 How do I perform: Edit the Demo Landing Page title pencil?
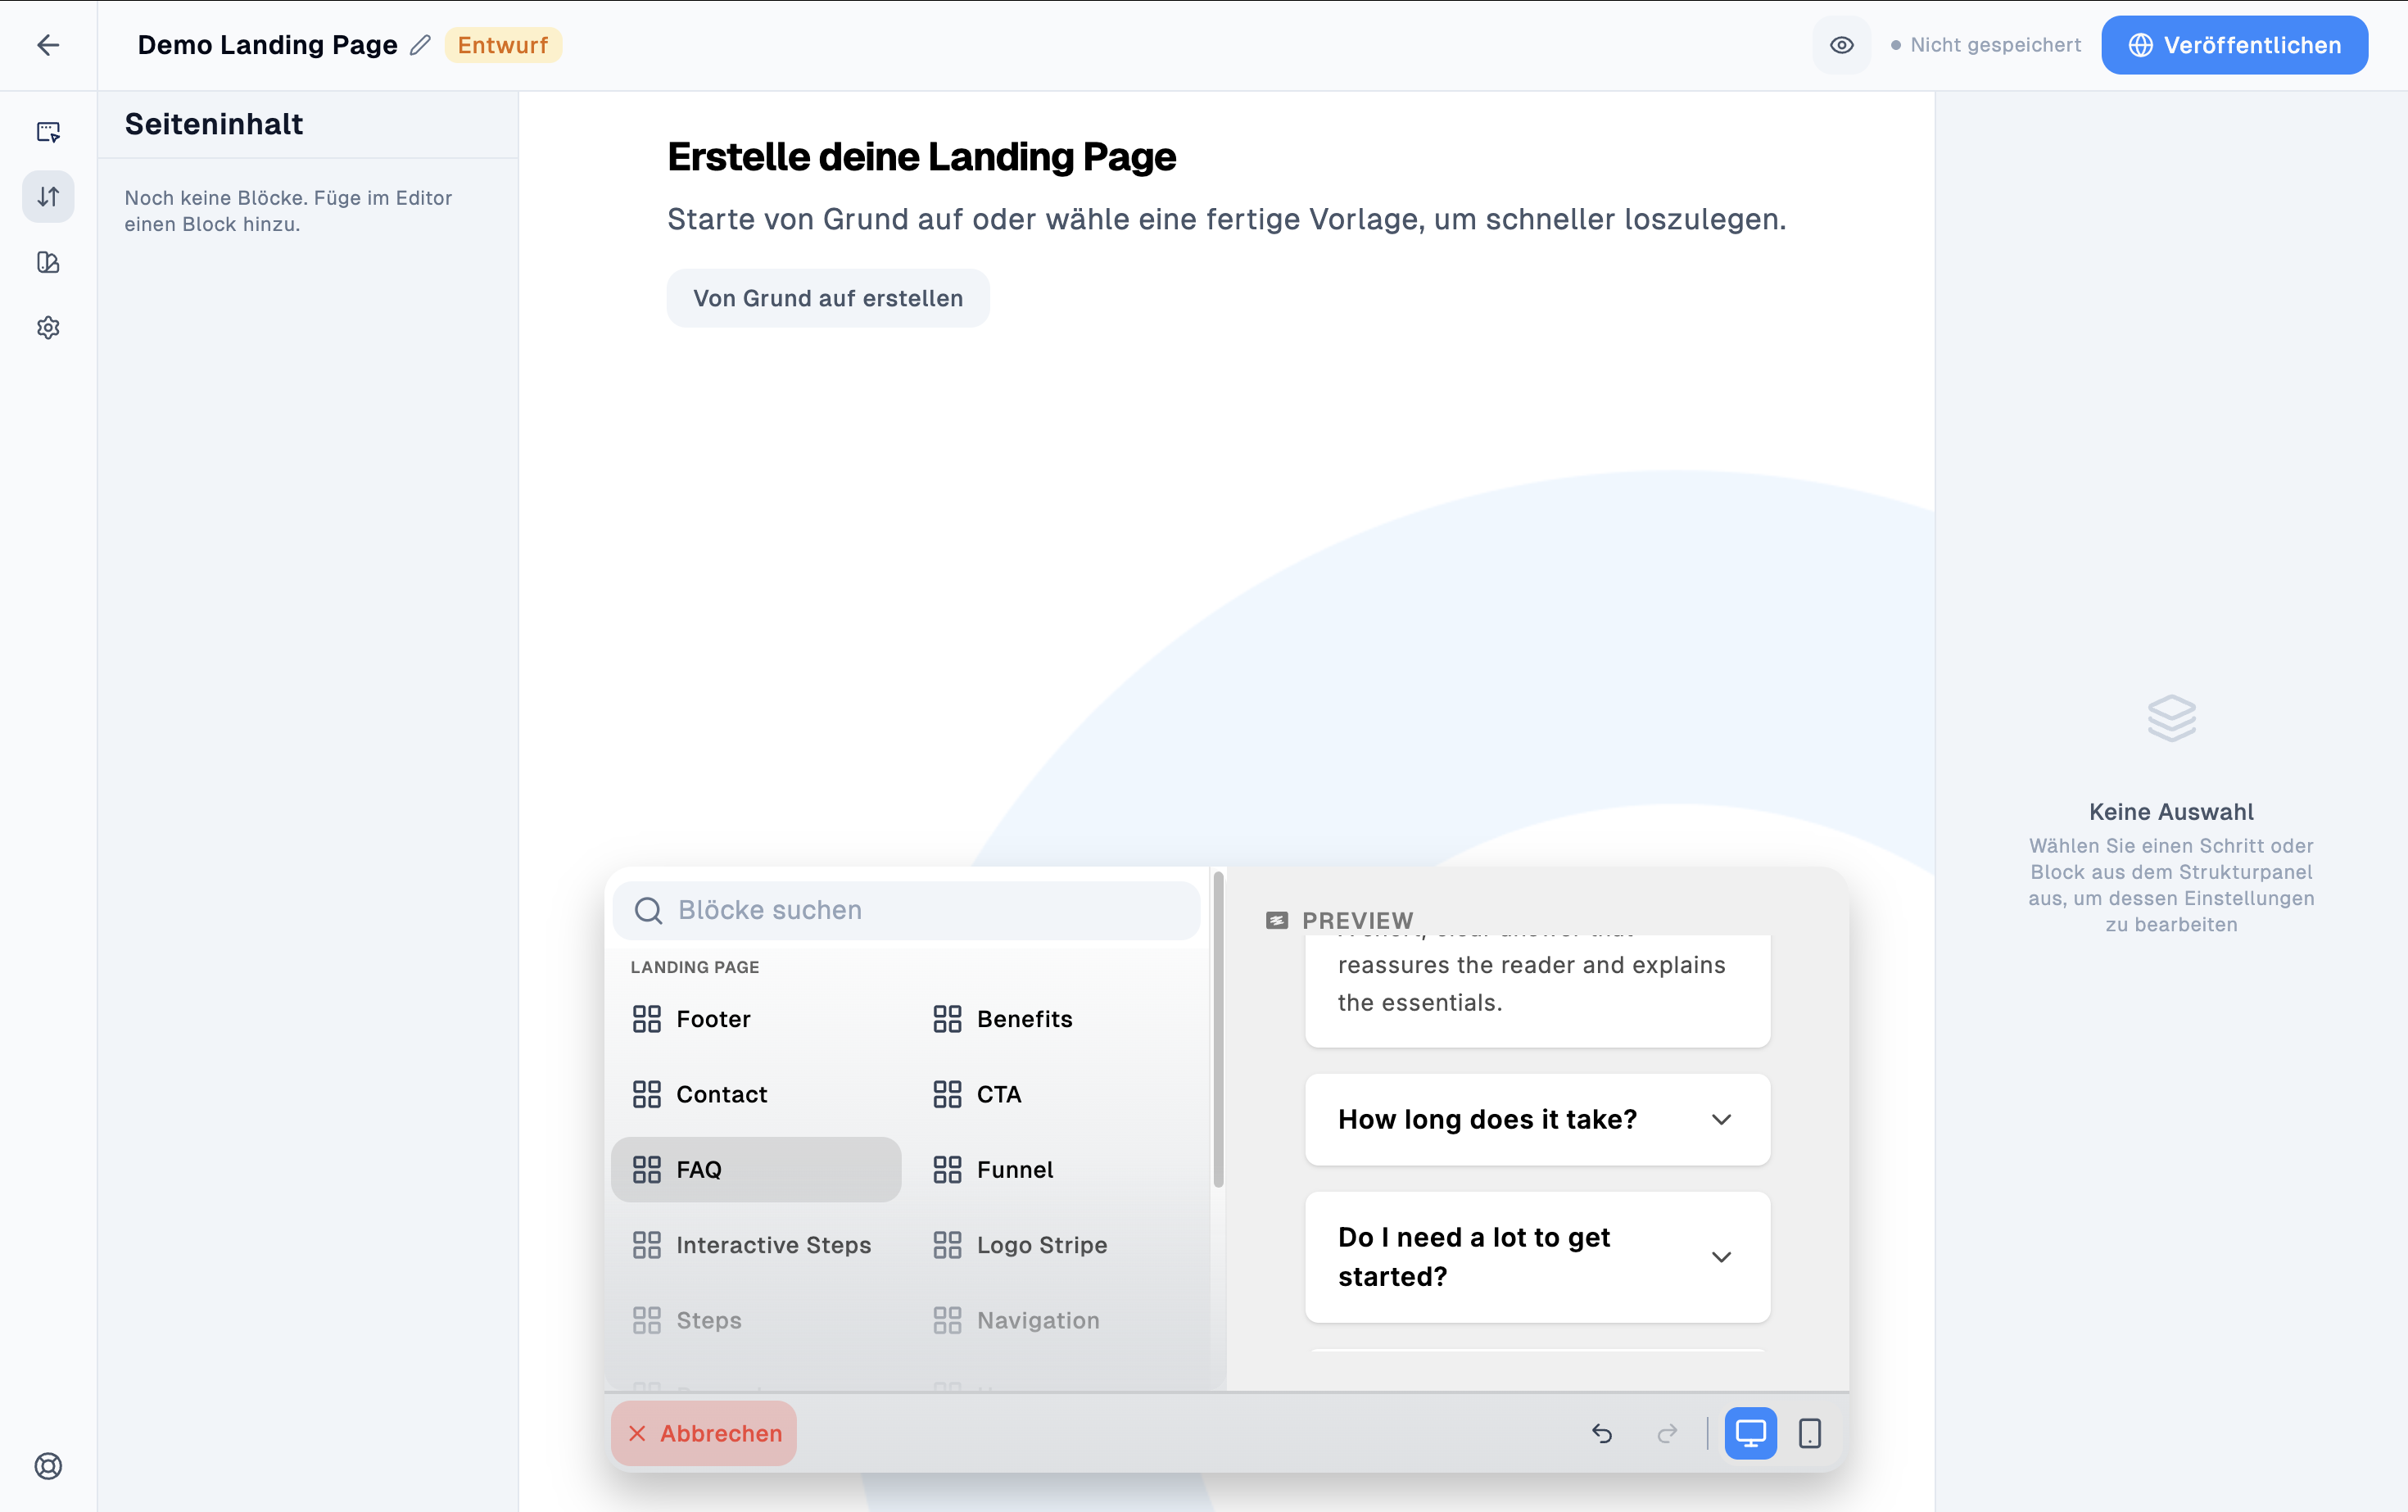(420, 45)
